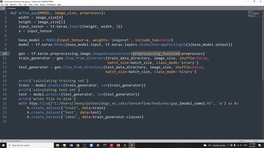Click line number 10 in gutter
Screen dimensions: 264x148
tap(5, 53)
